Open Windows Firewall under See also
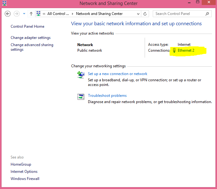The height and width of the screenshot is (189, 217). [25, 179]
